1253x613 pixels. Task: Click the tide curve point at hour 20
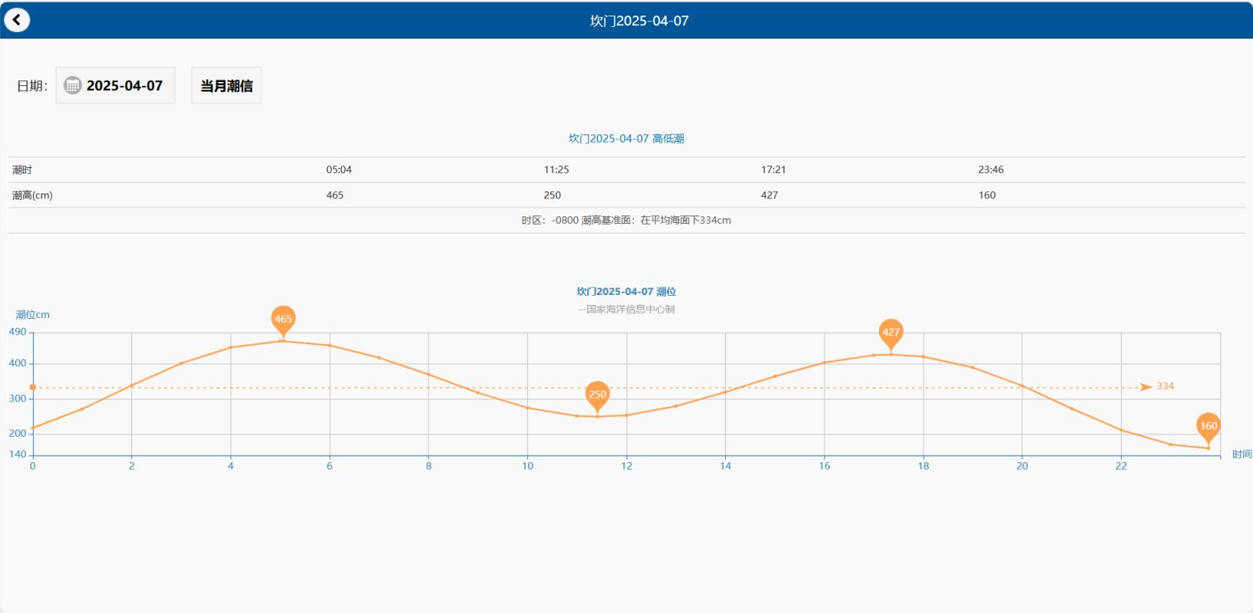pyautogui.click(x=1022, y=385)
